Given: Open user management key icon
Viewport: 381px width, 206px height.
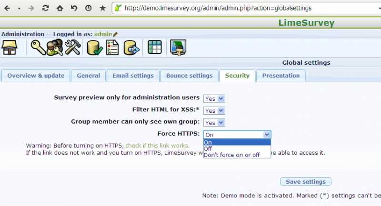Looking at the screenshot, I should [x=38, y=48].
